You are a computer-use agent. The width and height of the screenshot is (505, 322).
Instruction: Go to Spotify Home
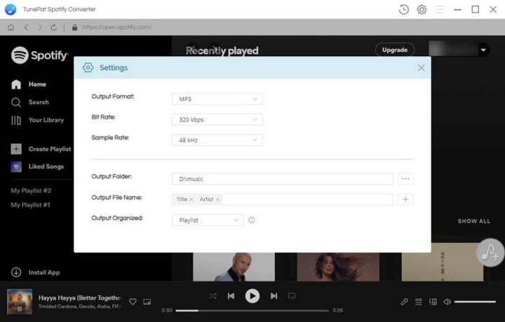29,84
